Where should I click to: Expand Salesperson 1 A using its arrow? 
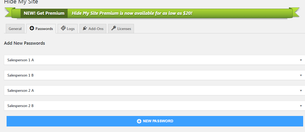pyautogui.click(x=301, y=60)
